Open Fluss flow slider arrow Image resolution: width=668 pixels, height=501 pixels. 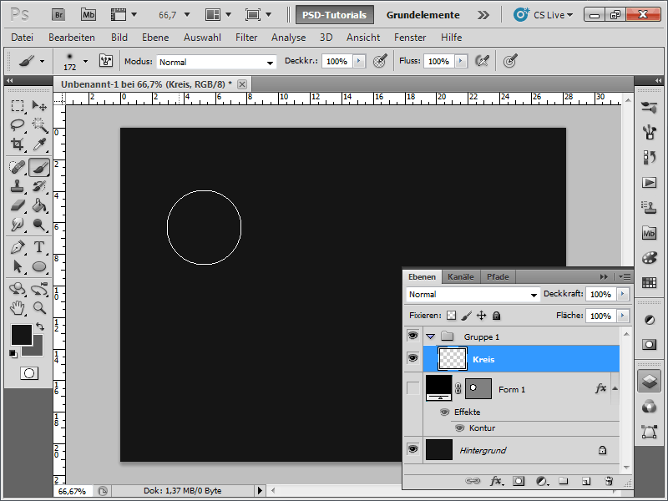(461, 61)
